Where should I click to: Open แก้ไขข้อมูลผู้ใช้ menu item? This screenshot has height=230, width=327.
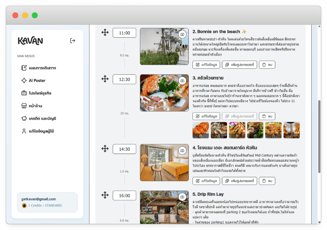38,131
